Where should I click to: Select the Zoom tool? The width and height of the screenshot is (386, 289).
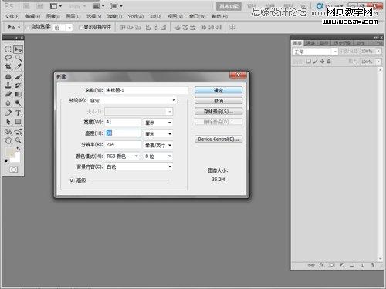click(x=18, y=140)
